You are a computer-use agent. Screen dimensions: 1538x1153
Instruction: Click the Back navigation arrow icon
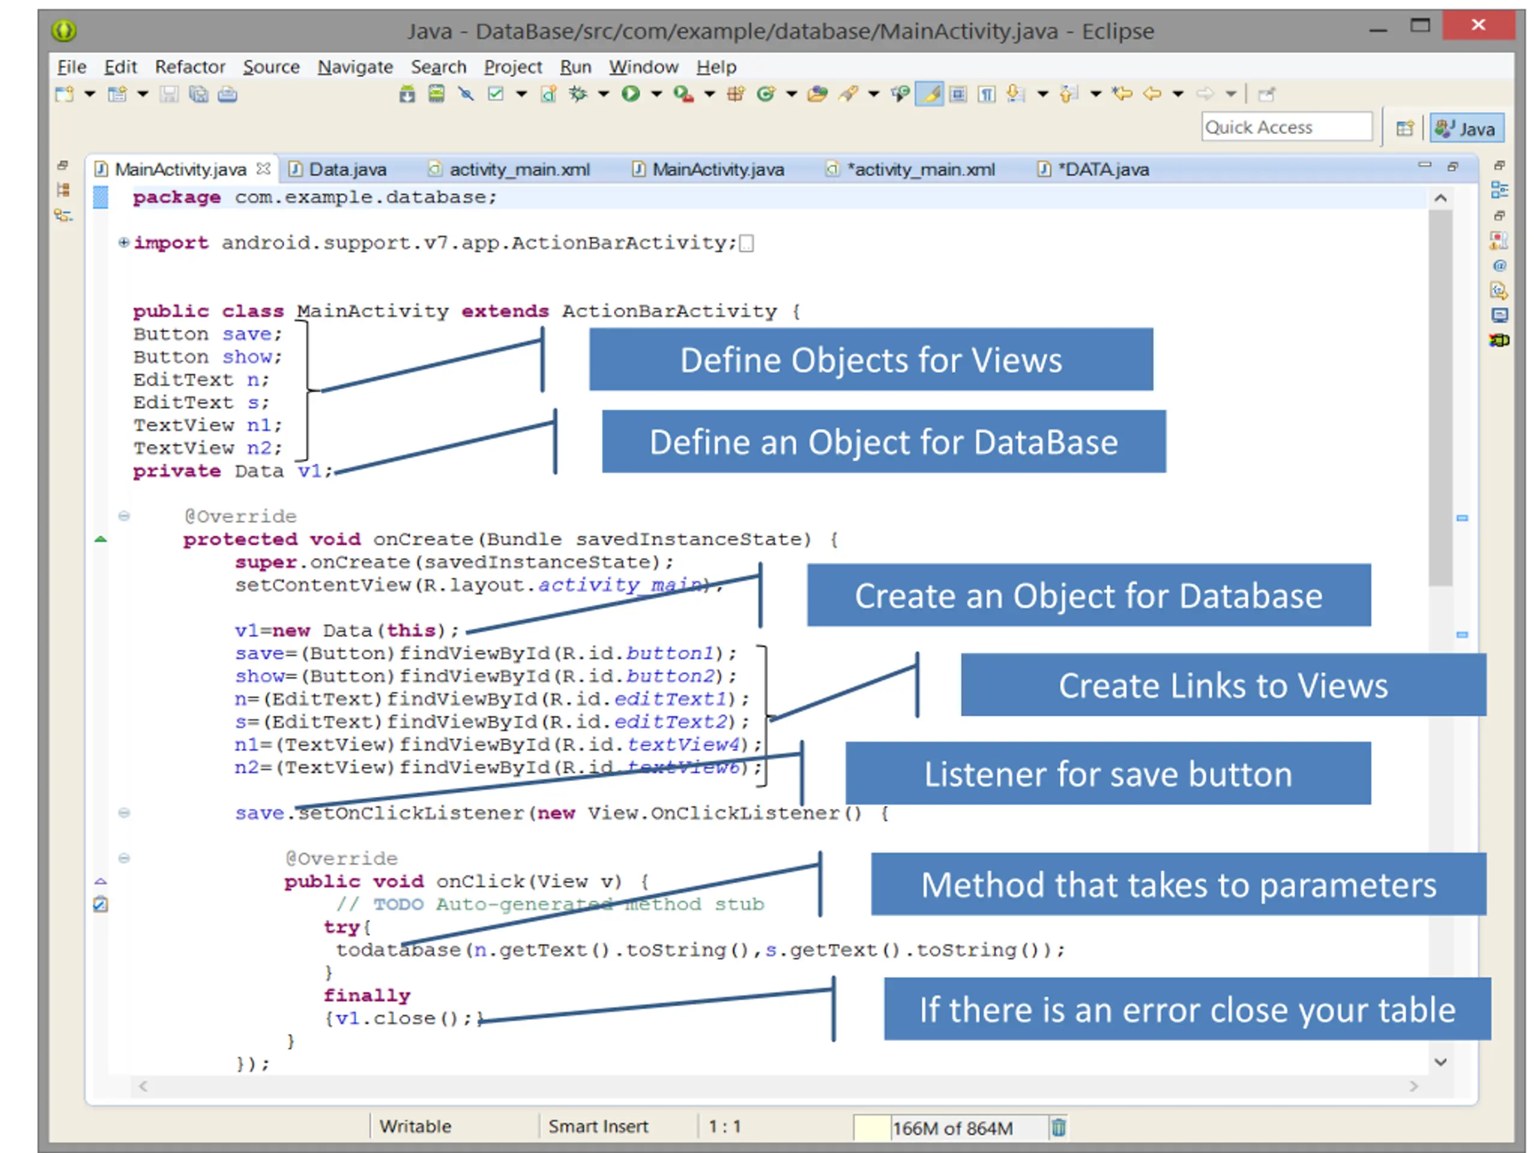point(1152,94)
